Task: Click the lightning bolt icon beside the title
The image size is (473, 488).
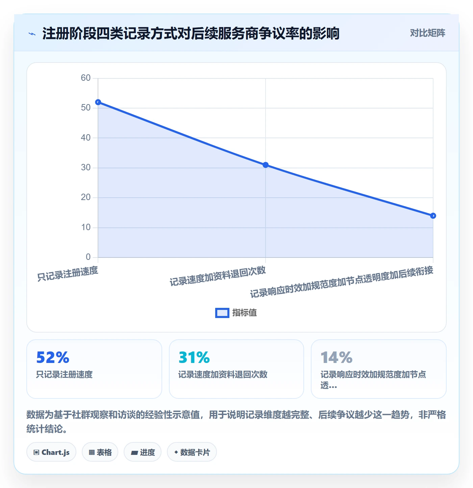Action: [x=32, y=34]
